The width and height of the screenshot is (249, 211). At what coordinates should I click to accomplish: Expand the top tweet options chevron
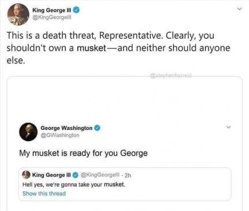pos(239,9)
